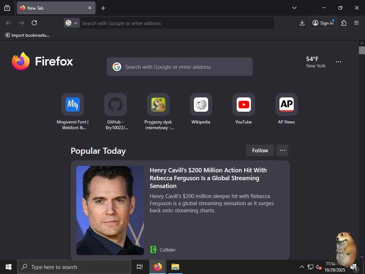365x274 pixels.
Task: Click the network tray icon
Action: (310, 267)
